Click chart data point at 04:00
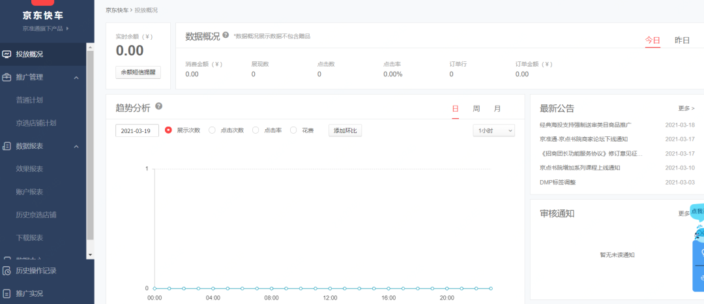This screenshot has height=304, width=704. click(213, 288)
